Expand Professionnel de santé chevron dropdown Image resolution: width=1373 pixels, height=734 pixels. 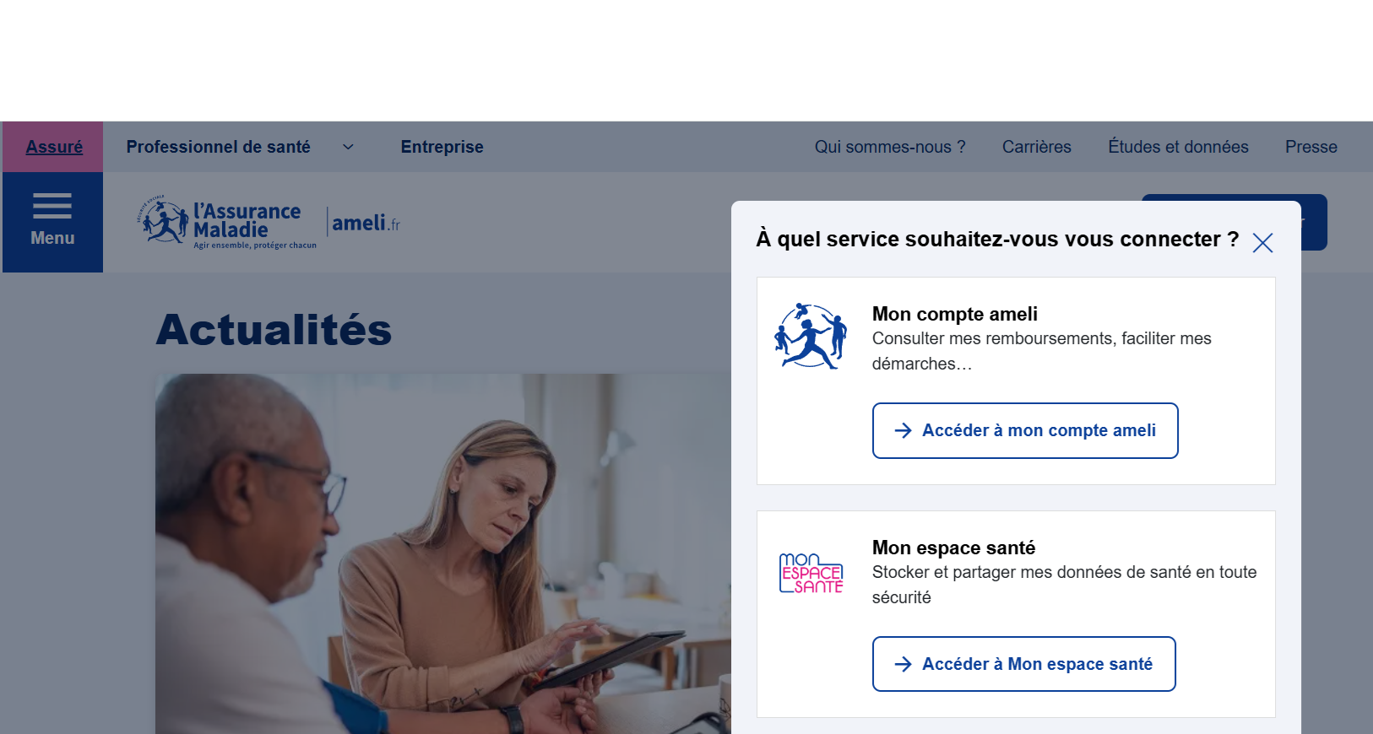point(348,147)
